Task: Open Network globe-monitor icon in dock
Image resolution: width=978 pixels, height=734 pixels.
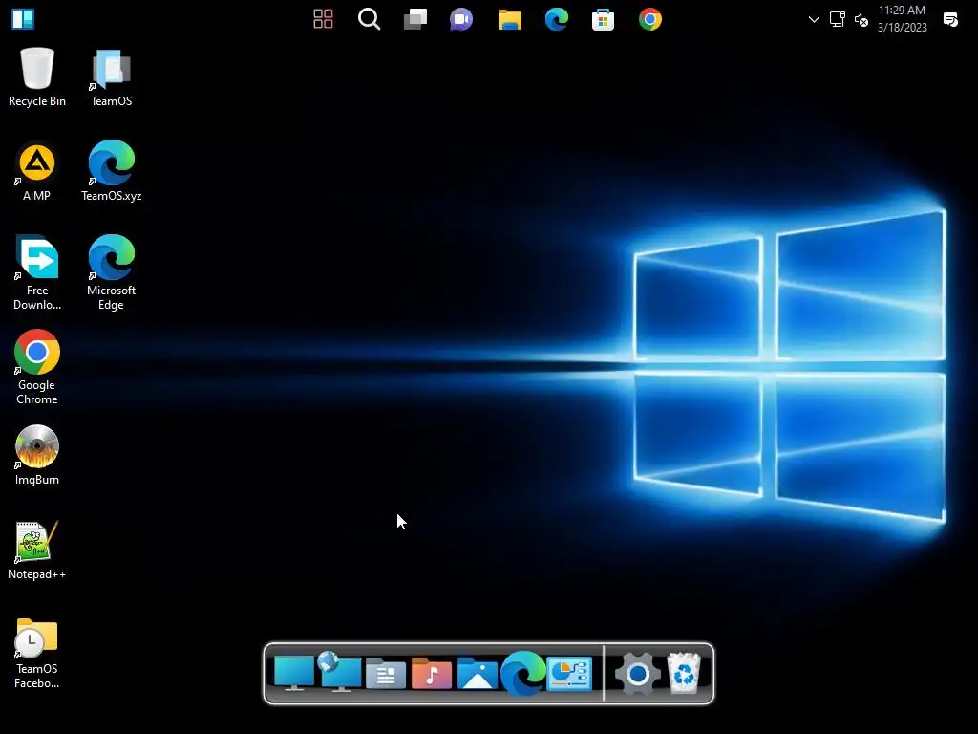Action: click(x=339, y=672)
